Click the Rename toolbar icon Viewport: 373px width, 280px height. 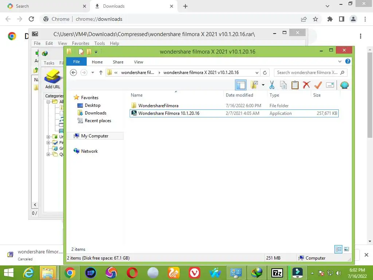pos(330,85)
